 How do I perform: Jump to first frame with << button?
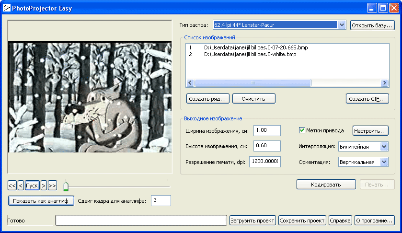pos(12,186)
